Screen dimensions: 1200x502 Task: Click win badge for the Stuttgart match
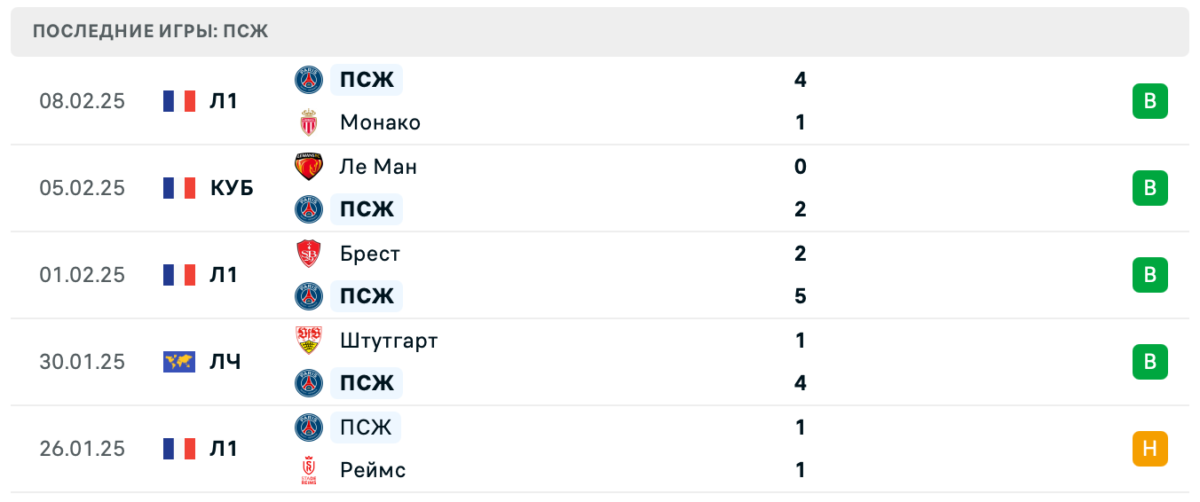click(x=1149, y=362)
